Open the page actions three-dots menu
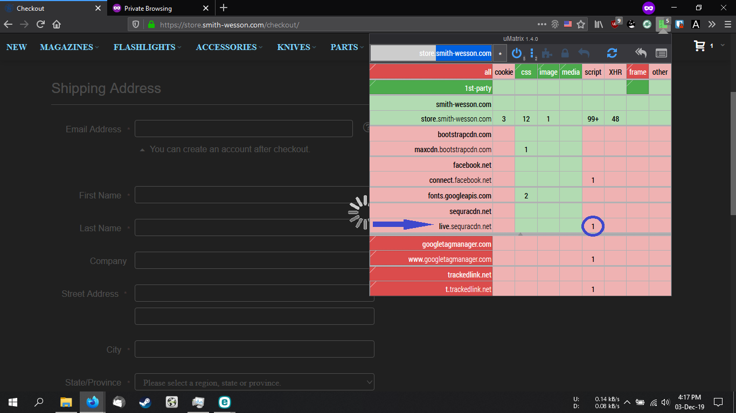The width and height of the screenshot is (736, 413). 542,24
